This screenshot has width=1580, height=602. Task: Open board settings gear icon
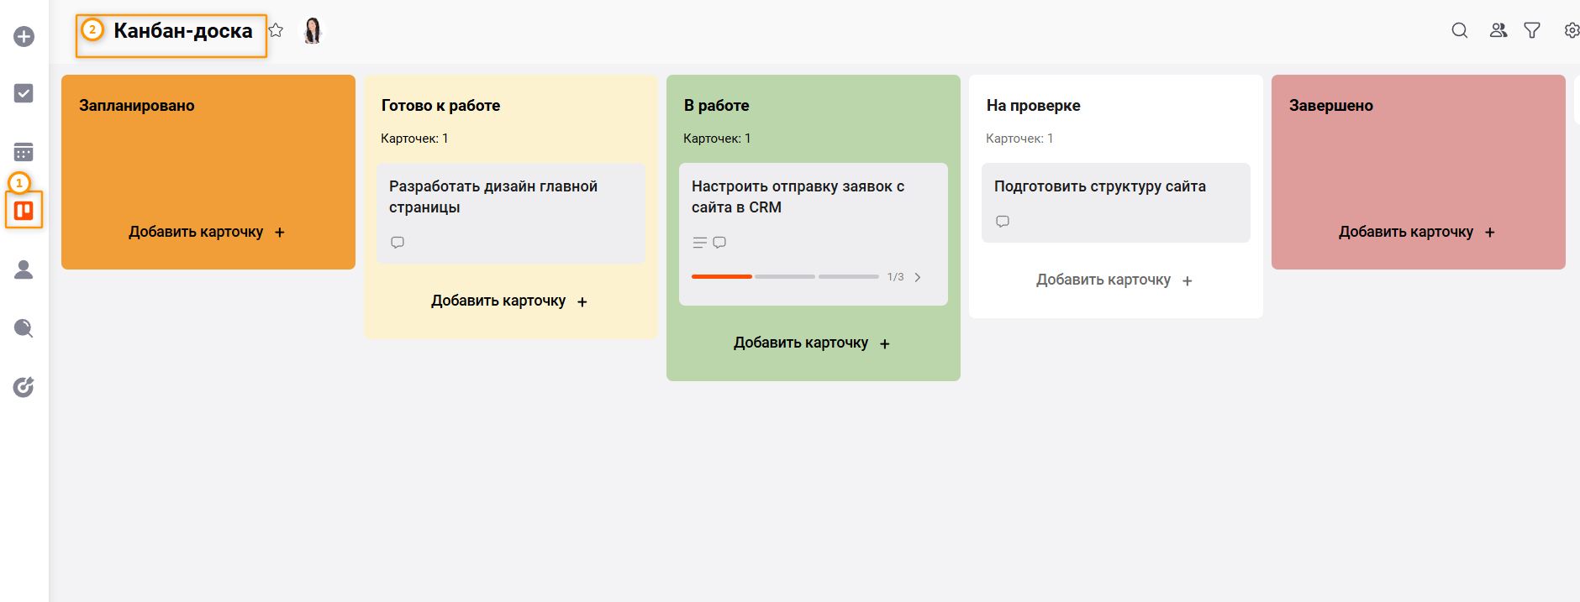1571,31
